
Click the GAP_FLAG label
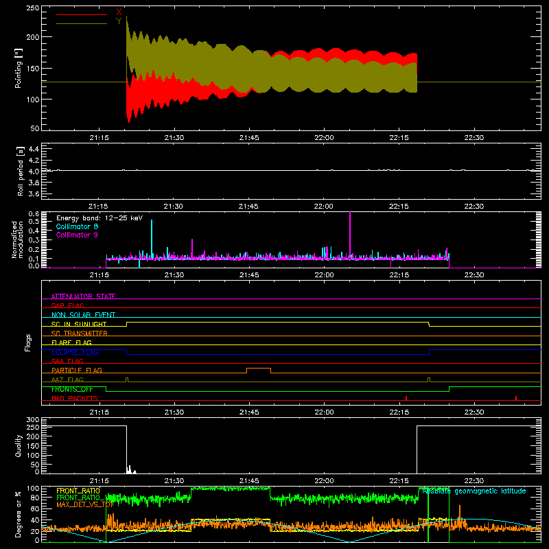click(67, 305)
